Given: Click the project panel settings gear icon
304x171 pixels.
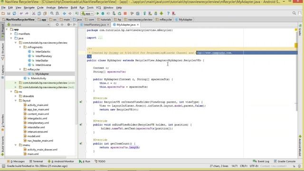Looking at the screenshot, I should (x=68, y=25).
